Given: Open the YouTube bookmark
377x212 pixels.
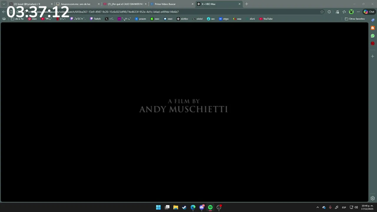Looking at the screenshot, I should pos(266,19).
